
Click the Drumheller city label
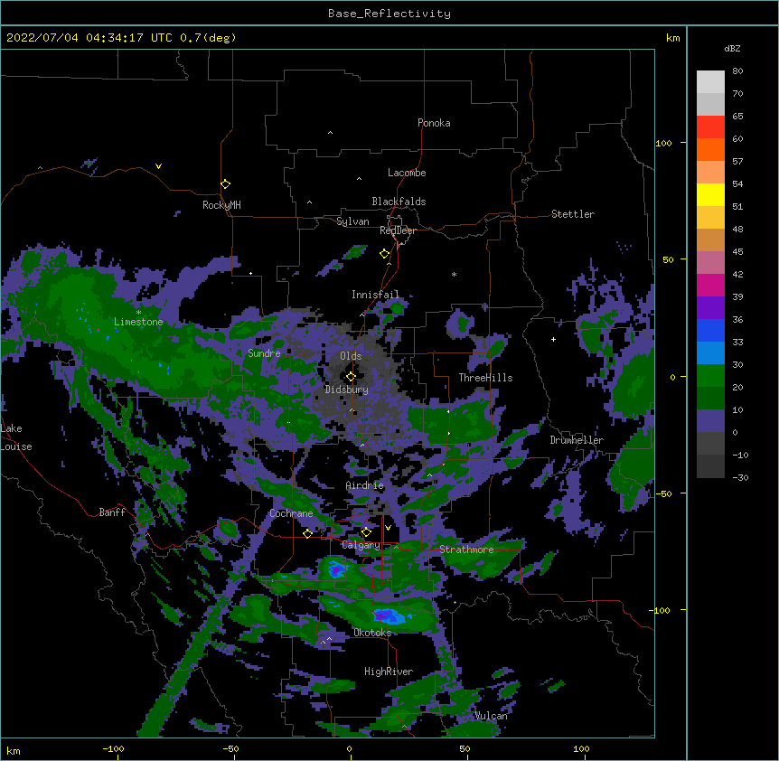[577, 440]
